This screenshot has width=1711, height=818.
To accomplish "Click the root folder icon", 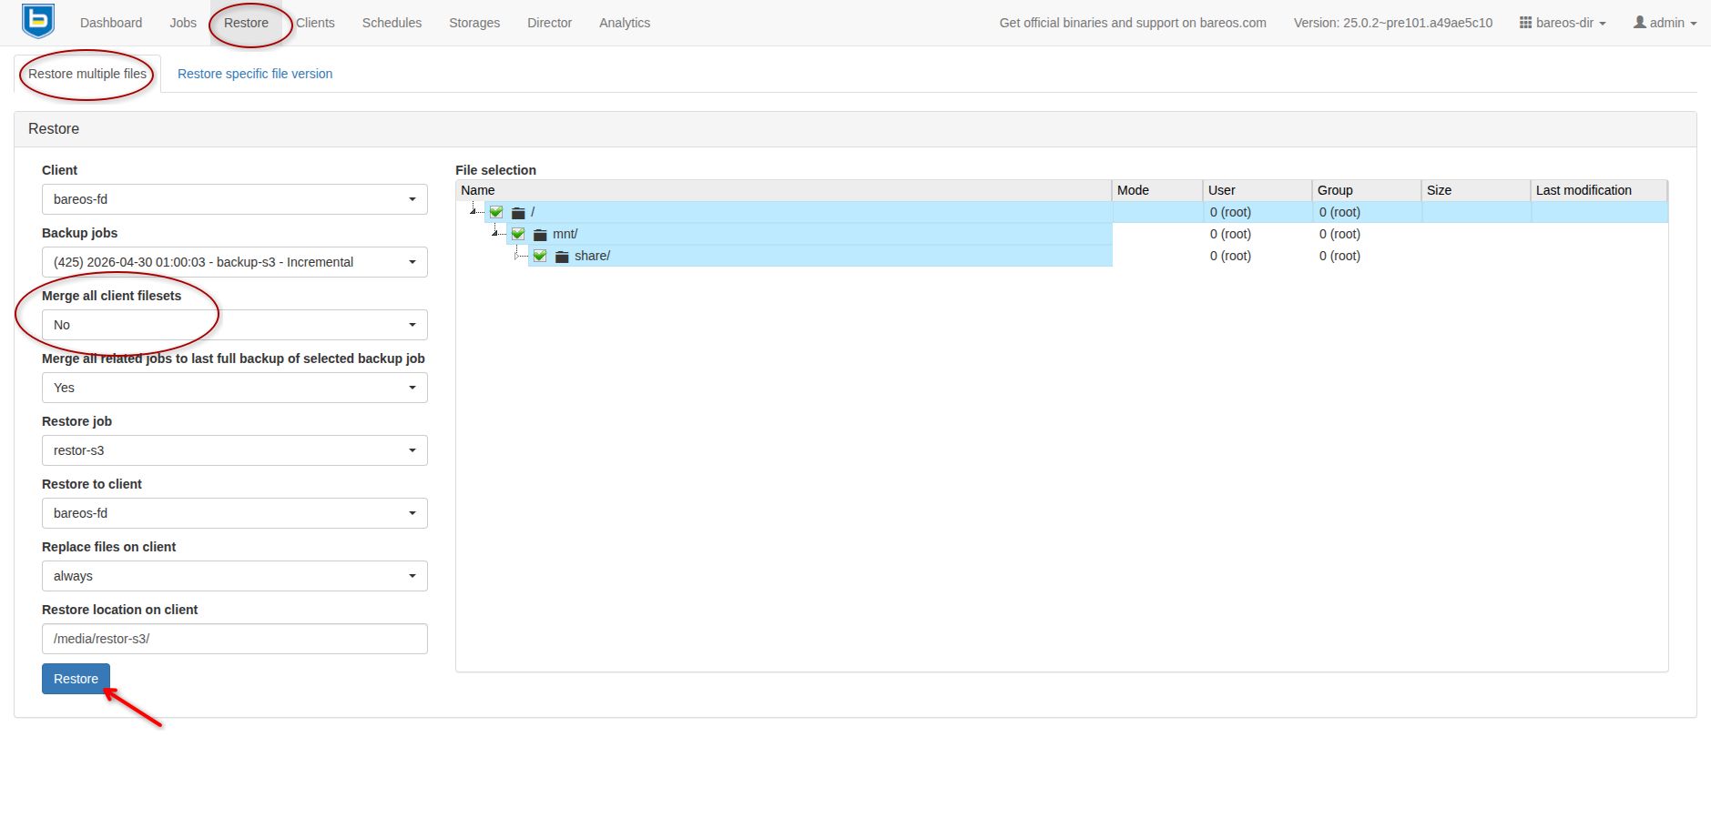I will 518,213.
